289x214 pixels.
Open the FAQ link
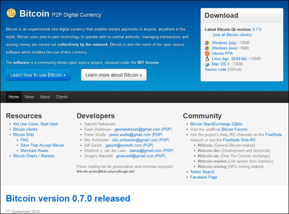tap(24, 140)
